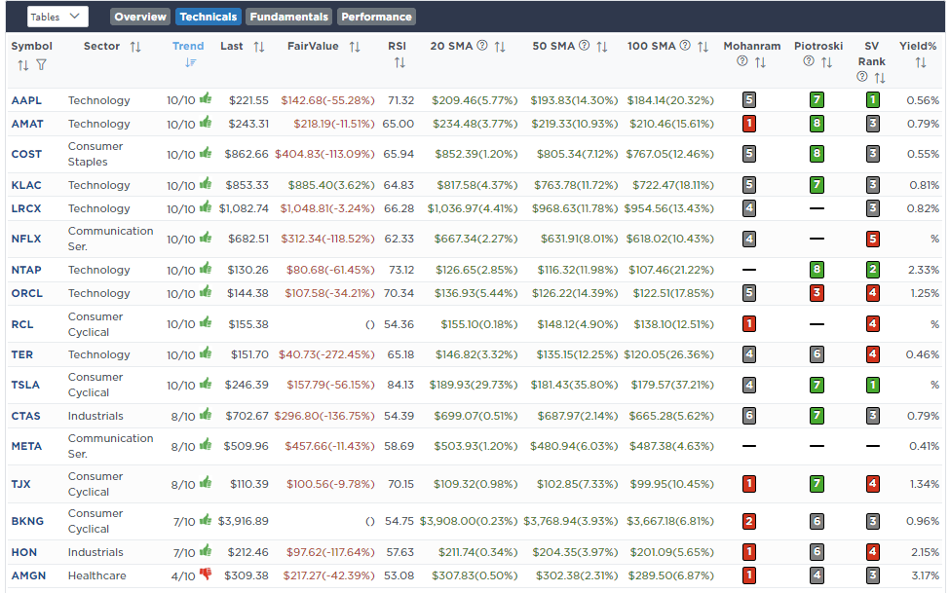Show Mohanram help question icon
The width and height of the screenshot is (950, 593).
click(x=742, y=61)
